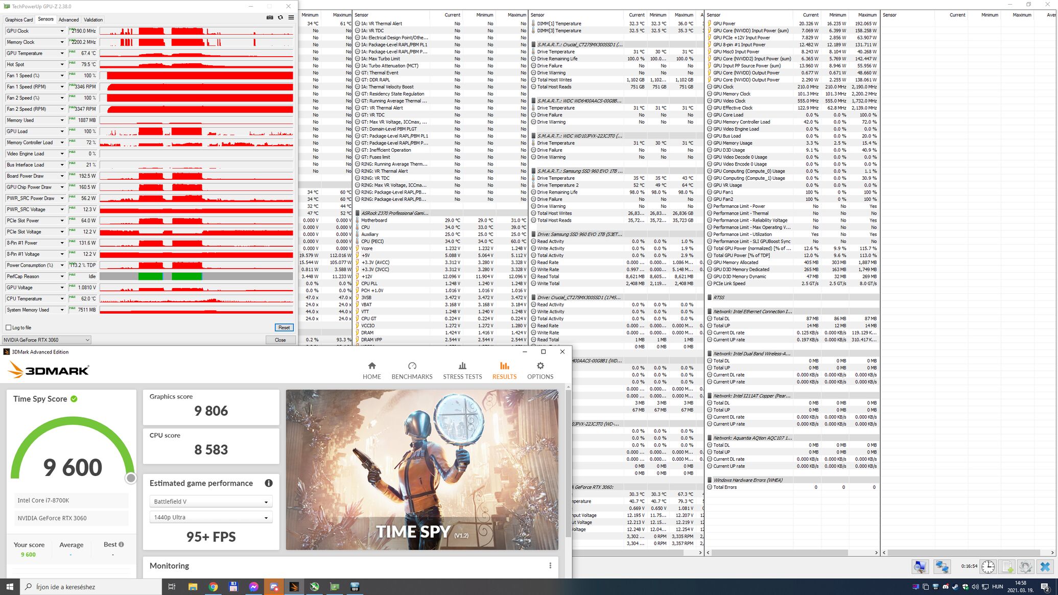Switch to the Validation tab
1058x595 pixels.
pos(93,20)
